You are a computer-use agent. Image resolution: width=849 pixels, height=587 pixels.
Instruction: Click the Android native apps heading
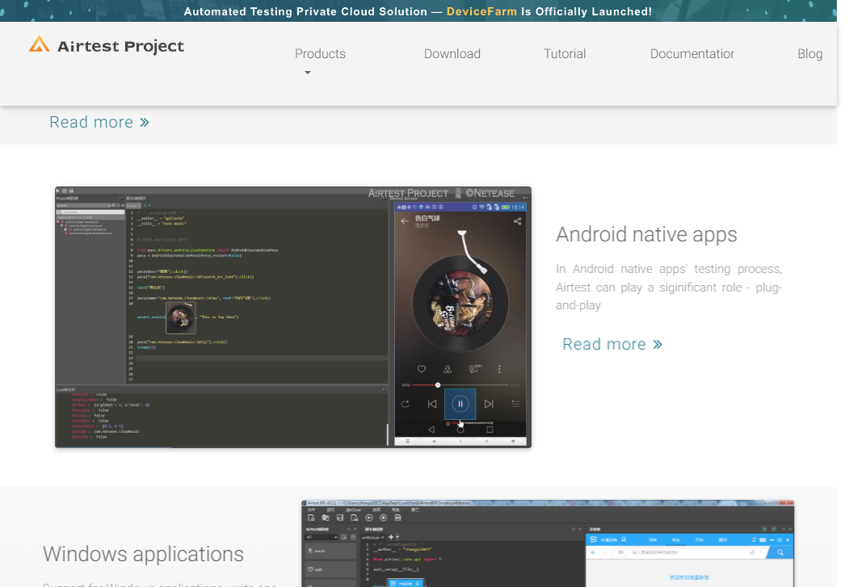point(646,234)
